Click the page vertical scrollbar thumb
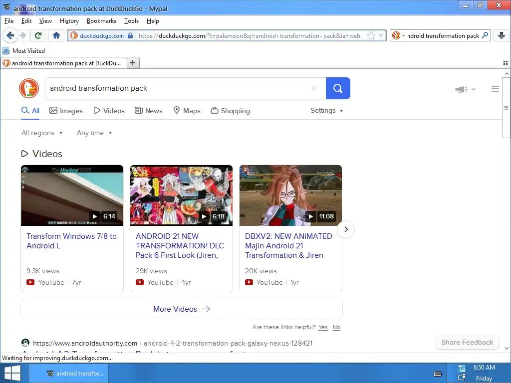This screenshot has width=511, height=383. tap(506, 108)
